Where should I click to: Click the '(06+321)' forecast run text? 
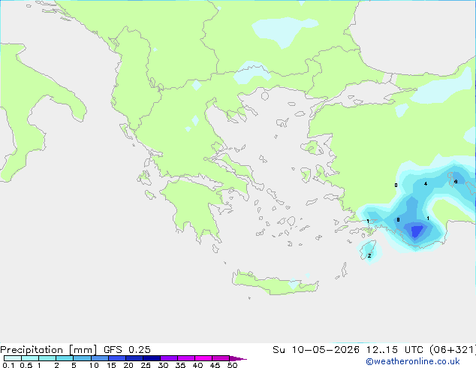[453, 350]
